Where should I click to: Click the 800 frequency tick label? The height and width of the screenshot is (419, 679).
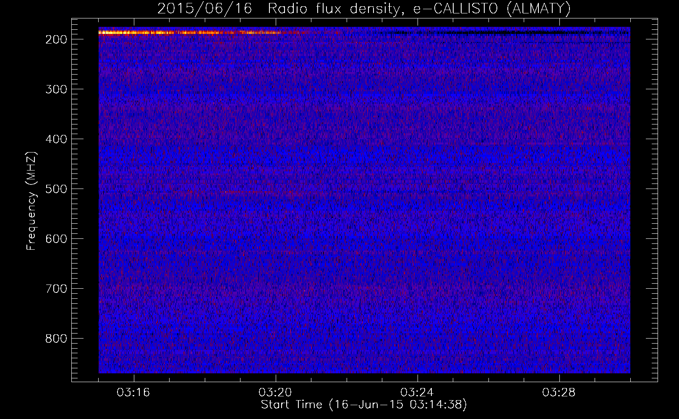[56, 339]
